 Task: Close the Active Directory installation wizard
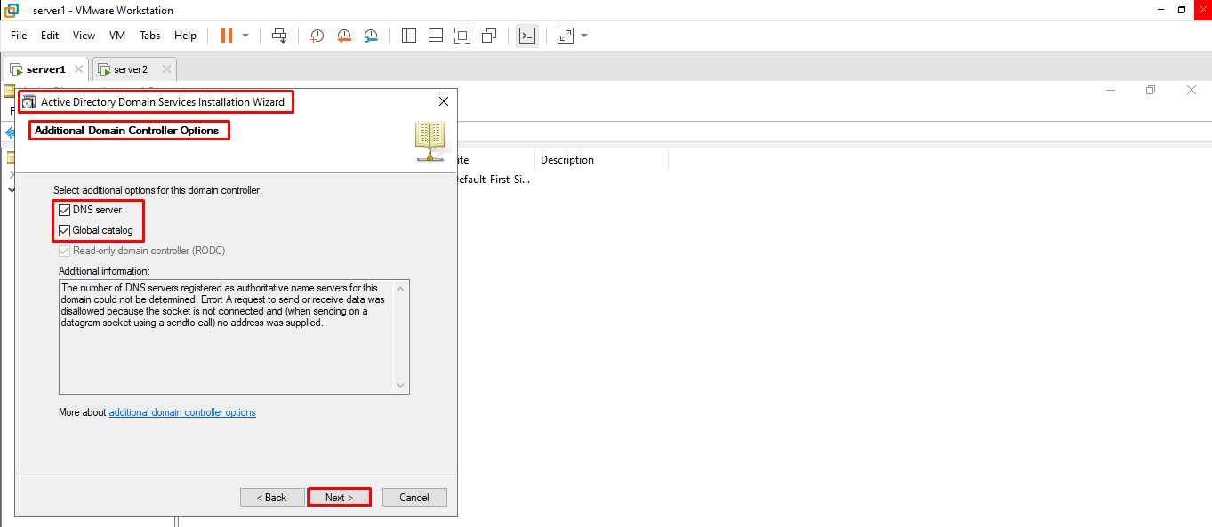point(444,101)
